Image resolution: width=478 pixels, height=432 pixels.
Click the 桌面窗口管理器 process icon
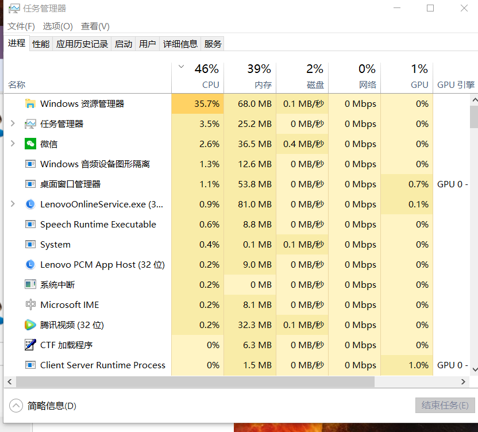[x=30, y=184]
